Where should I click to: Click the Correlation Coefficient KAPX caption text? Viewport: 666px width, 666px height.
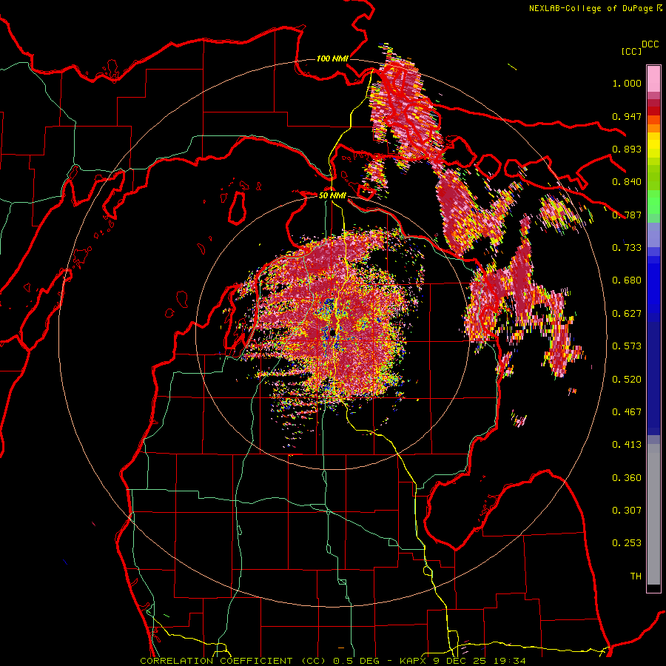(x=333, y=661)
